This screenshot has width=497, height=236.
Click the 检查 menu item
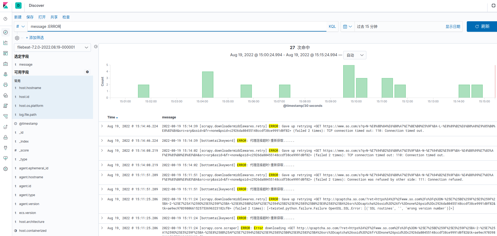point(66,17)
